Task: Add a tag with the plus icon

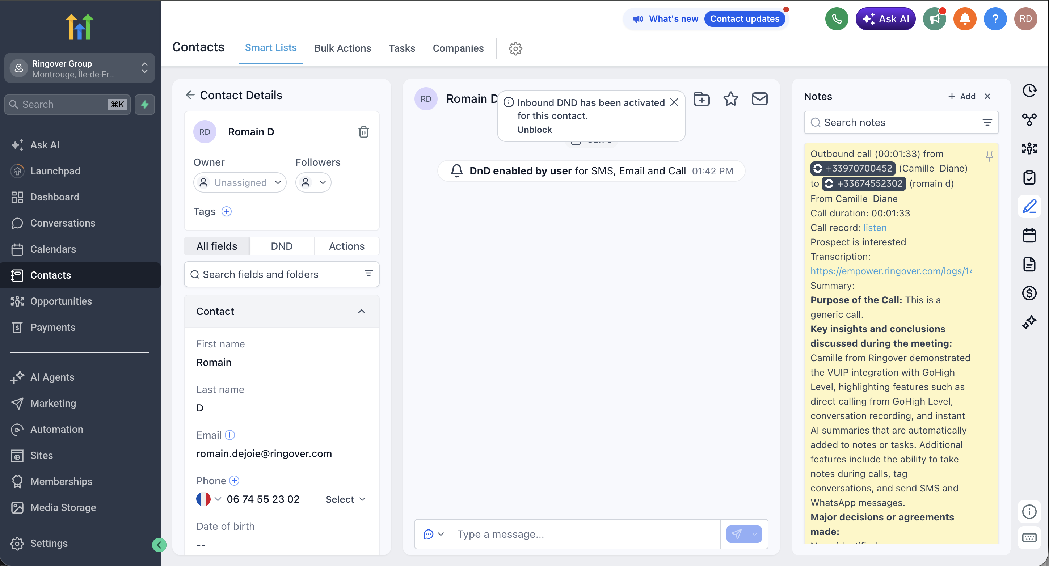Action: (x=227, y=211)
